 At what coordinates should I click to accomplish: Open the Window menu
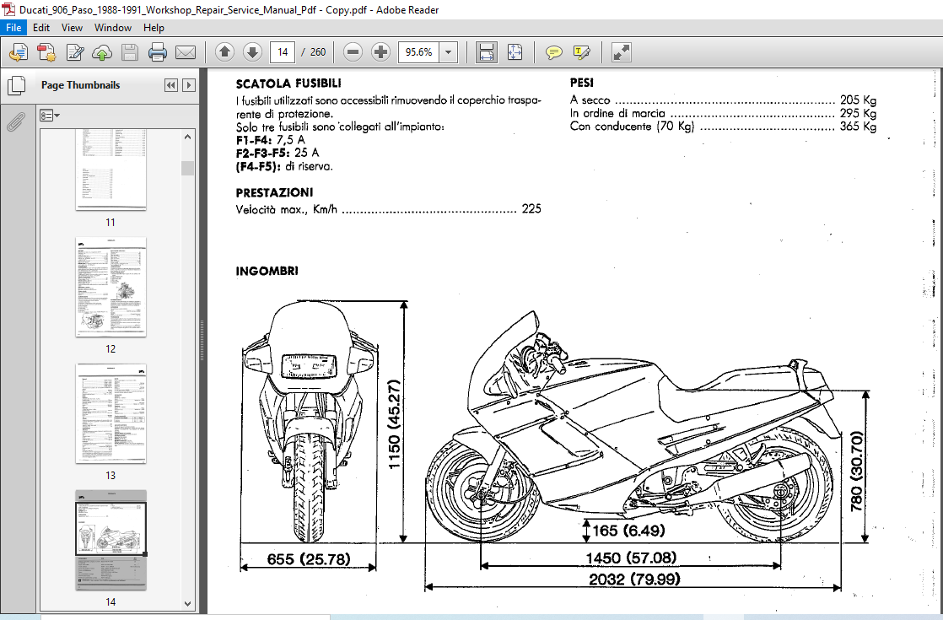tap(112, 28)
